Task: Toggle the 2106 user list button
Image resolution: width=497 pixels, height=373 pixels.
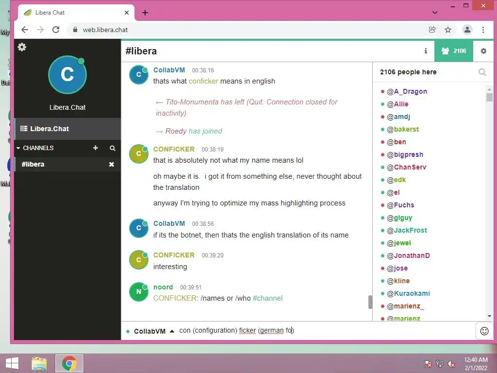Action: [454, 51]
